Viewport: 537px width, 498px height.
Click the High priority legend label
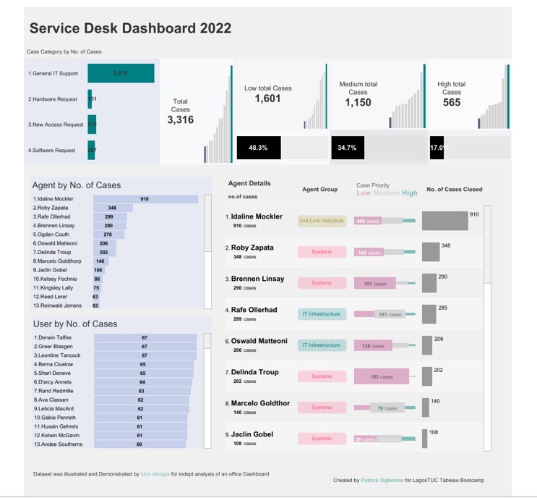click(x=410, y=193)
